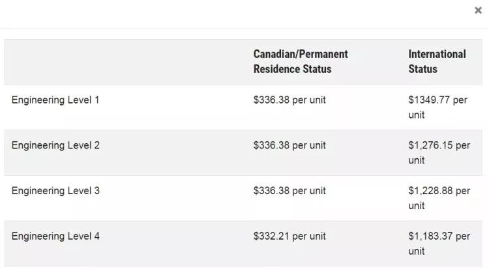
Task: Select the Engineering Level 1 row label
Action: point(55,100)
